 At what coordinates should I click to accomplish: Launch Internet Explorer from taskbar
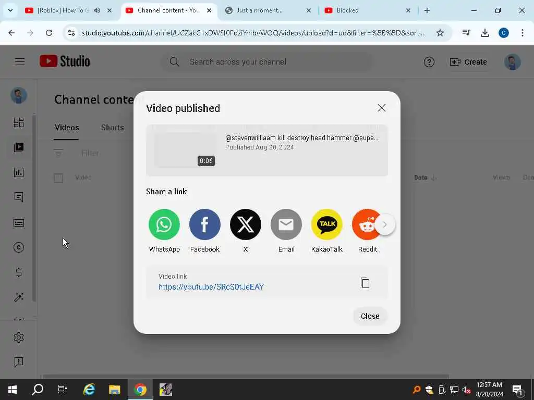[89, 390]
